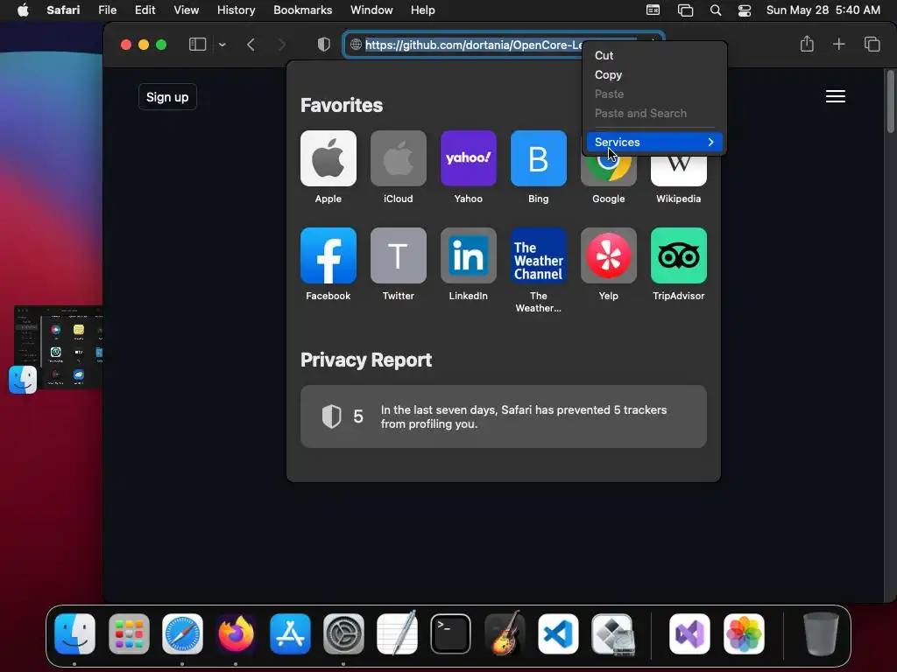897x672 pixels.
Task: Open the Apple menu
Action: tap(23, 10)
